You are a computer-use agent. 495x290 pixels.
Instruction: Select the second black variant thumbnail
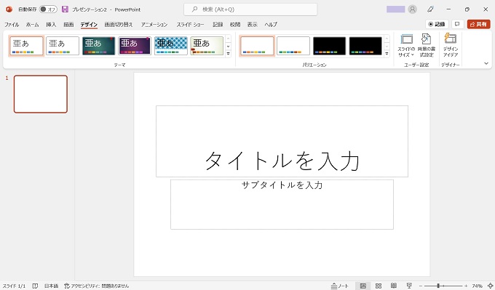point(365,46)
